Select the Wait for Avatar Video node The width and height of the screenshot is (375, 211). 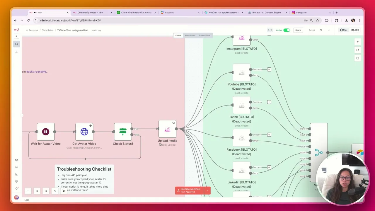(46, 132)
